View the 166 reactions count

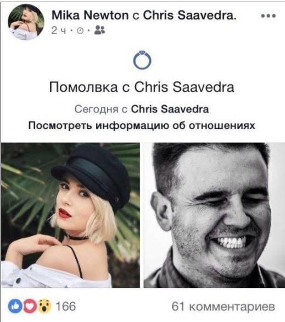click(65, 307)
